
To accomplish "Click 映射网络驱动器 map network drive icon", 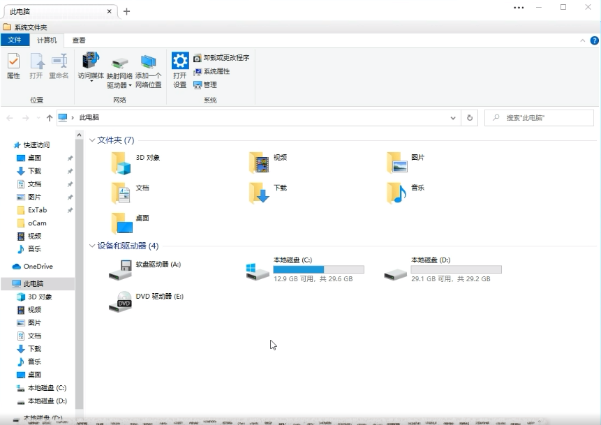I will click(119, 64).
